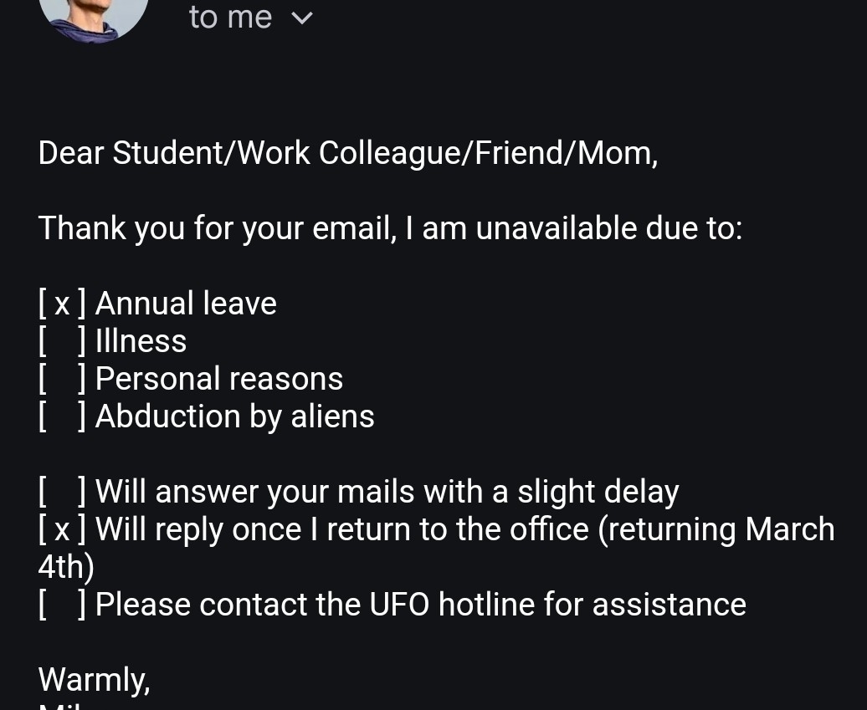Click the empty box beside Personal reasons

[62, 379]
